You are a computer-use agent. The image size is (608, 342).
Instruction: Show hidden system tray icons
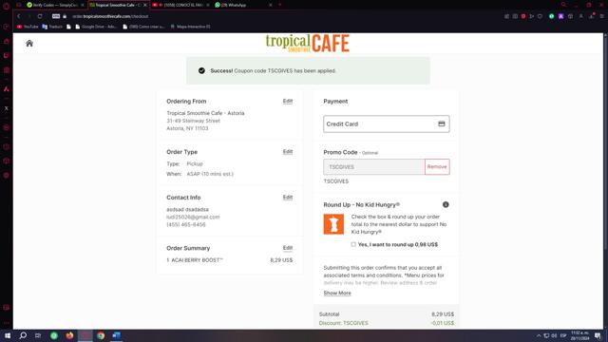(x=539, y=335)
